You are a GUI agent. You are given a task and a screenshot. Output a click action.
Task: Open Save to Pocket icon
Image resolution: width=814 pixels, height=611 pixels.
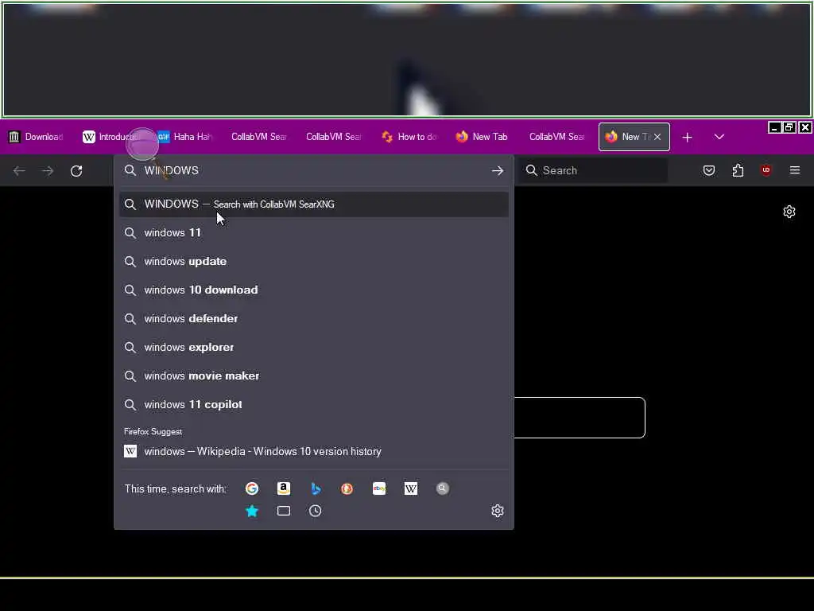tap(708, 170)
